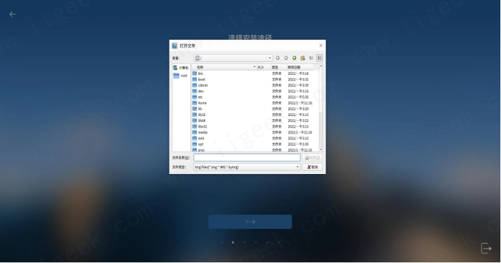Create a new folder using toolbar icon

pyautogui.click(x=302, y=58)
